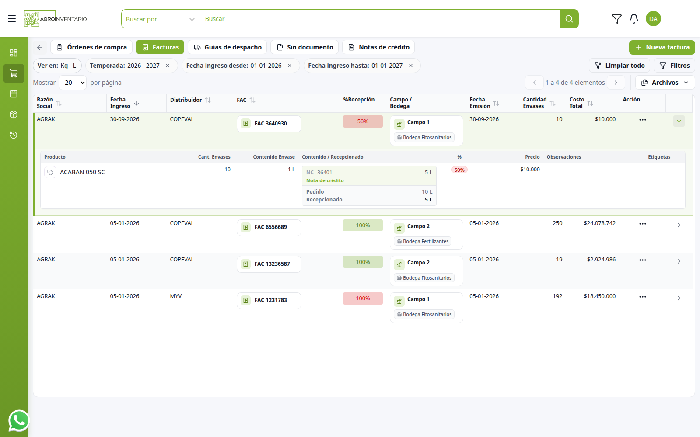Click the Nueva factura button
Image resolution: width=700 pixels, height=437 pixels.
pos(662,47)
